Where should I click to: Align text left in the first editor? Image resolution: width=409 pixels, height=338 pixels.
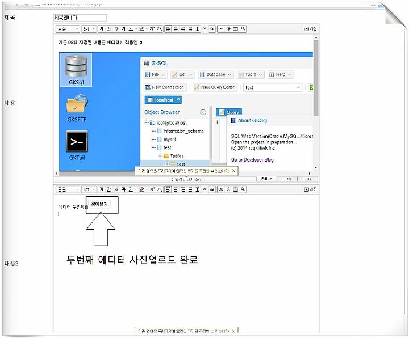click(168, 29)
